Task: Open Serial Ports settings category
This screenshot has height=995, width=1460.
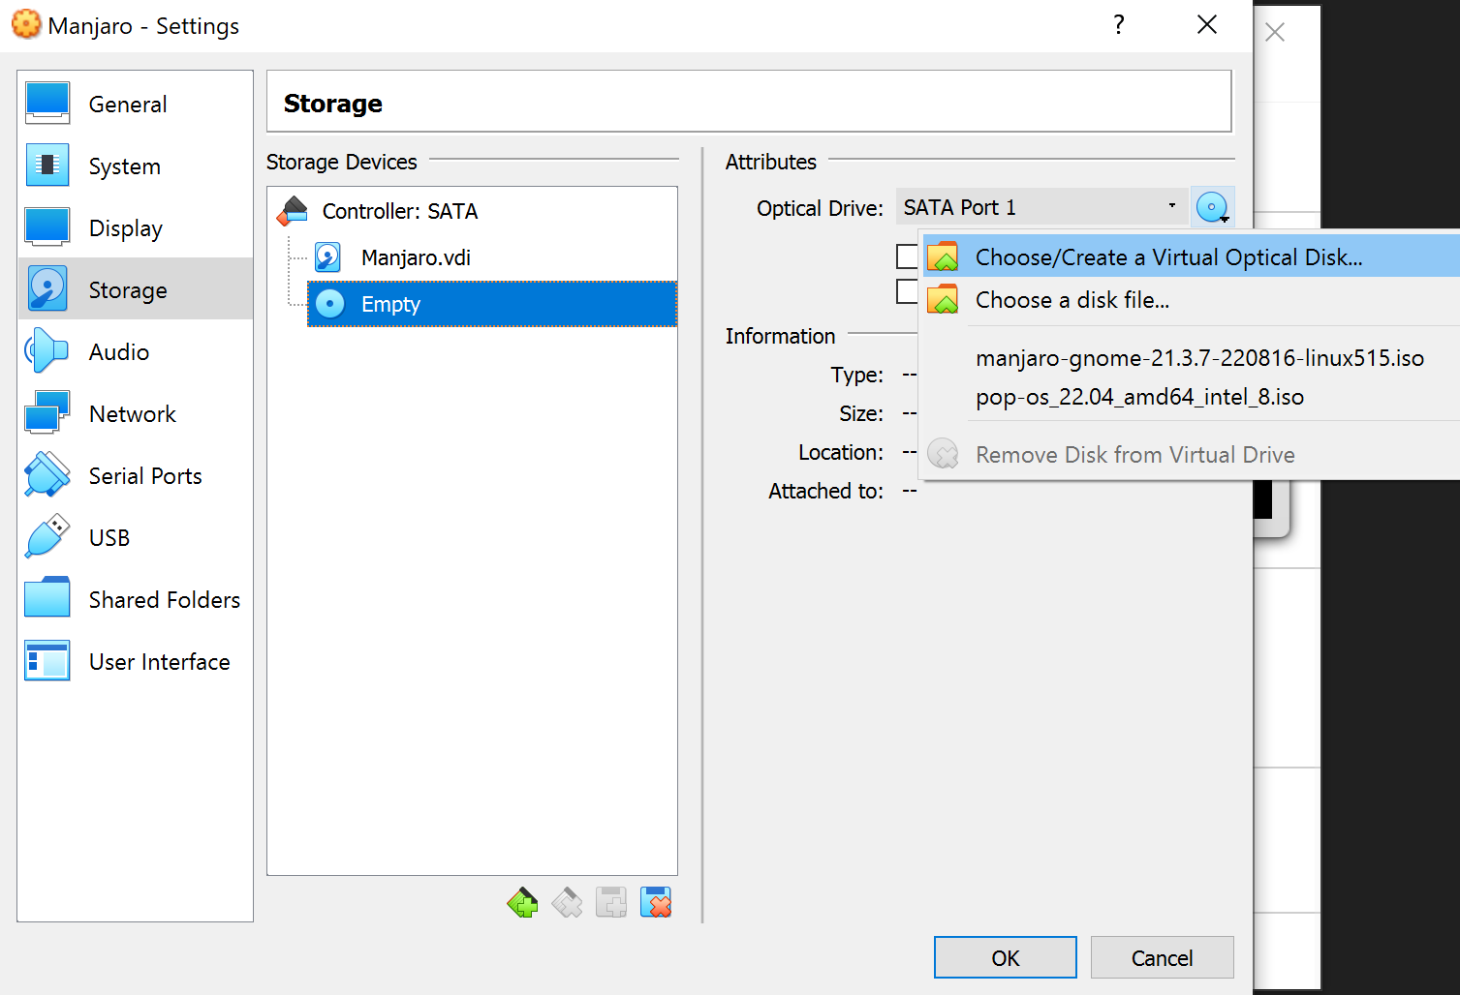Action: 135,475
